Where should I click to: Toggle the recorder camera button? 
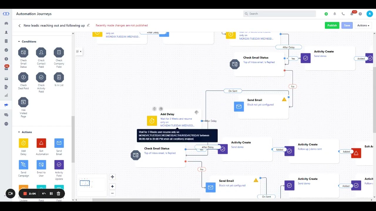10,193
